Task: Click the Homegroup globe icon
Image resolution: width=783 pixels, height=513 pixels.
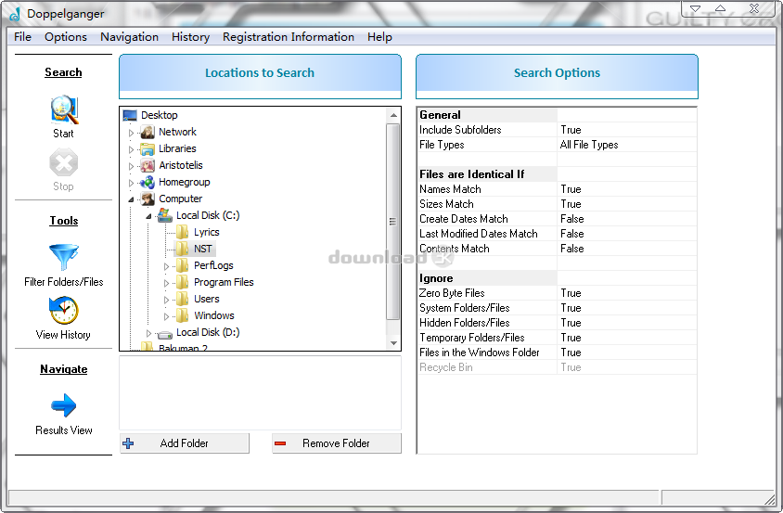Action: [148, 183]
